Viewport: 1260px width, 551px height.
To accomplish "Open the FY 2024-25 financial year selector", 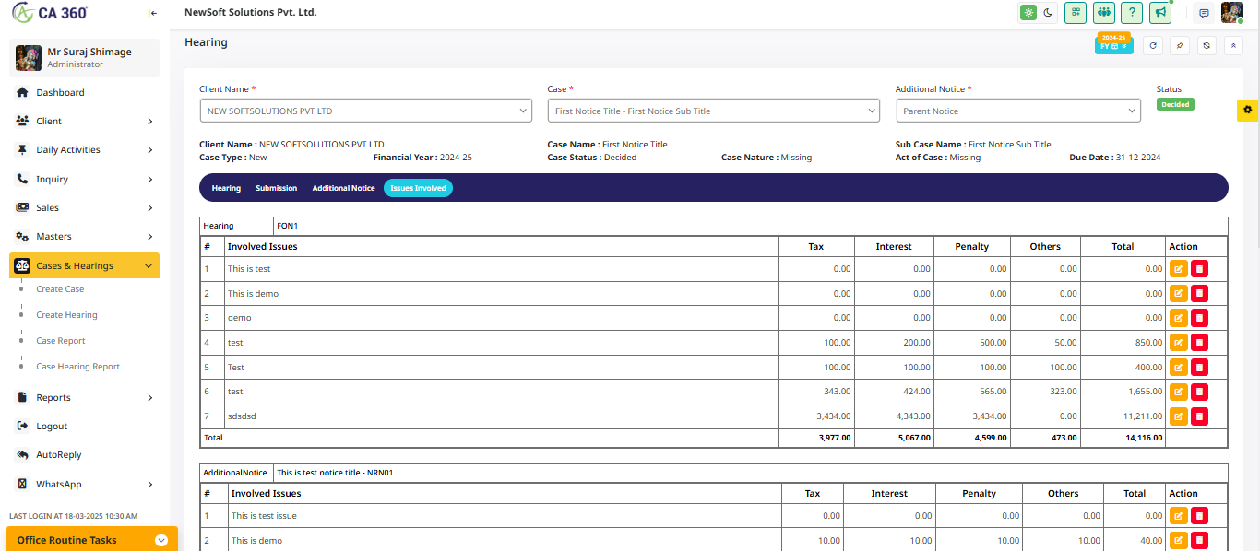I will [x=1113, y=45].
